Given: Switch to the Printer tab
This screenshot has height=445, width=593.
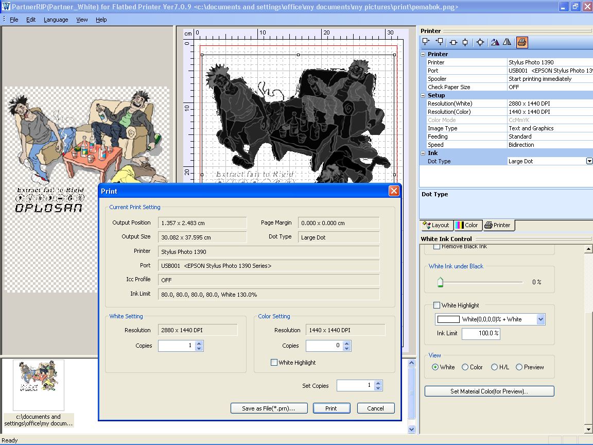Looking at the screenshot, I should [x=498, y=225].
